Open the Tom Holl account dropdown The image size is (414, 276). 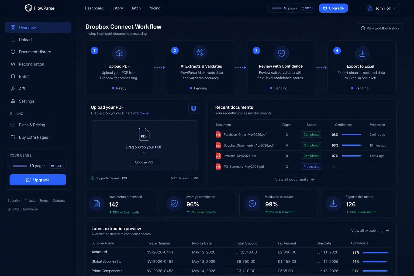(381, 8)
